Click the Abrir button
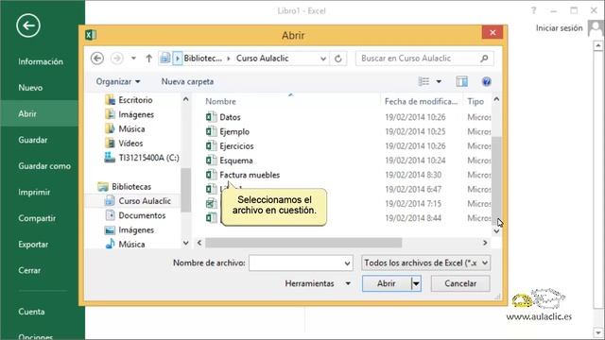Image resolution: width=605 pixels, height=340 pixels. pyautogui.click(x=387, y=283)
